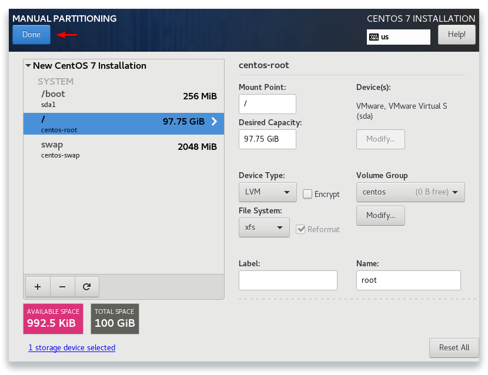Open the Help! button
Screen dimensions: 488x375
point(457,35)
